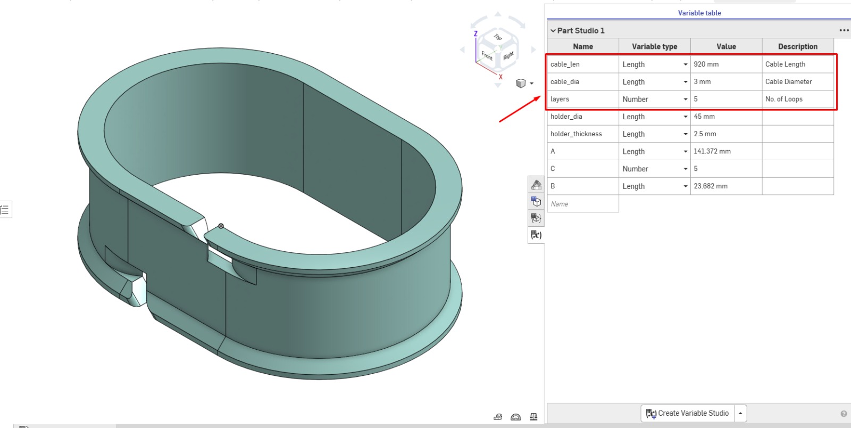Click the Variable type column header

655,46
